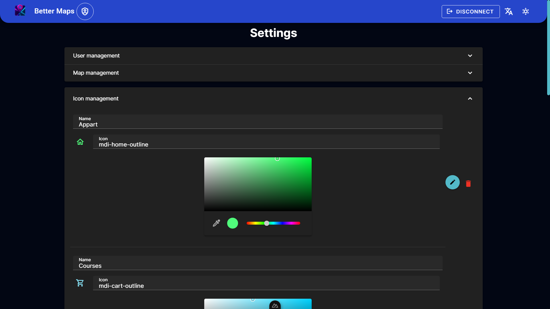This screenshot has width=550, height=309.
Task: Expand the Map management panel
Action: (x=273, y=73)
